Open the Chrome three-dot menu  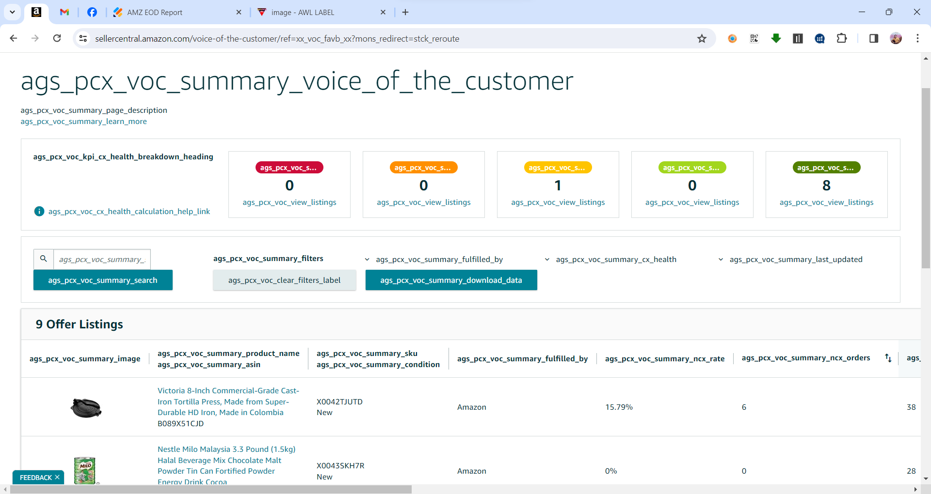[917, 38]
